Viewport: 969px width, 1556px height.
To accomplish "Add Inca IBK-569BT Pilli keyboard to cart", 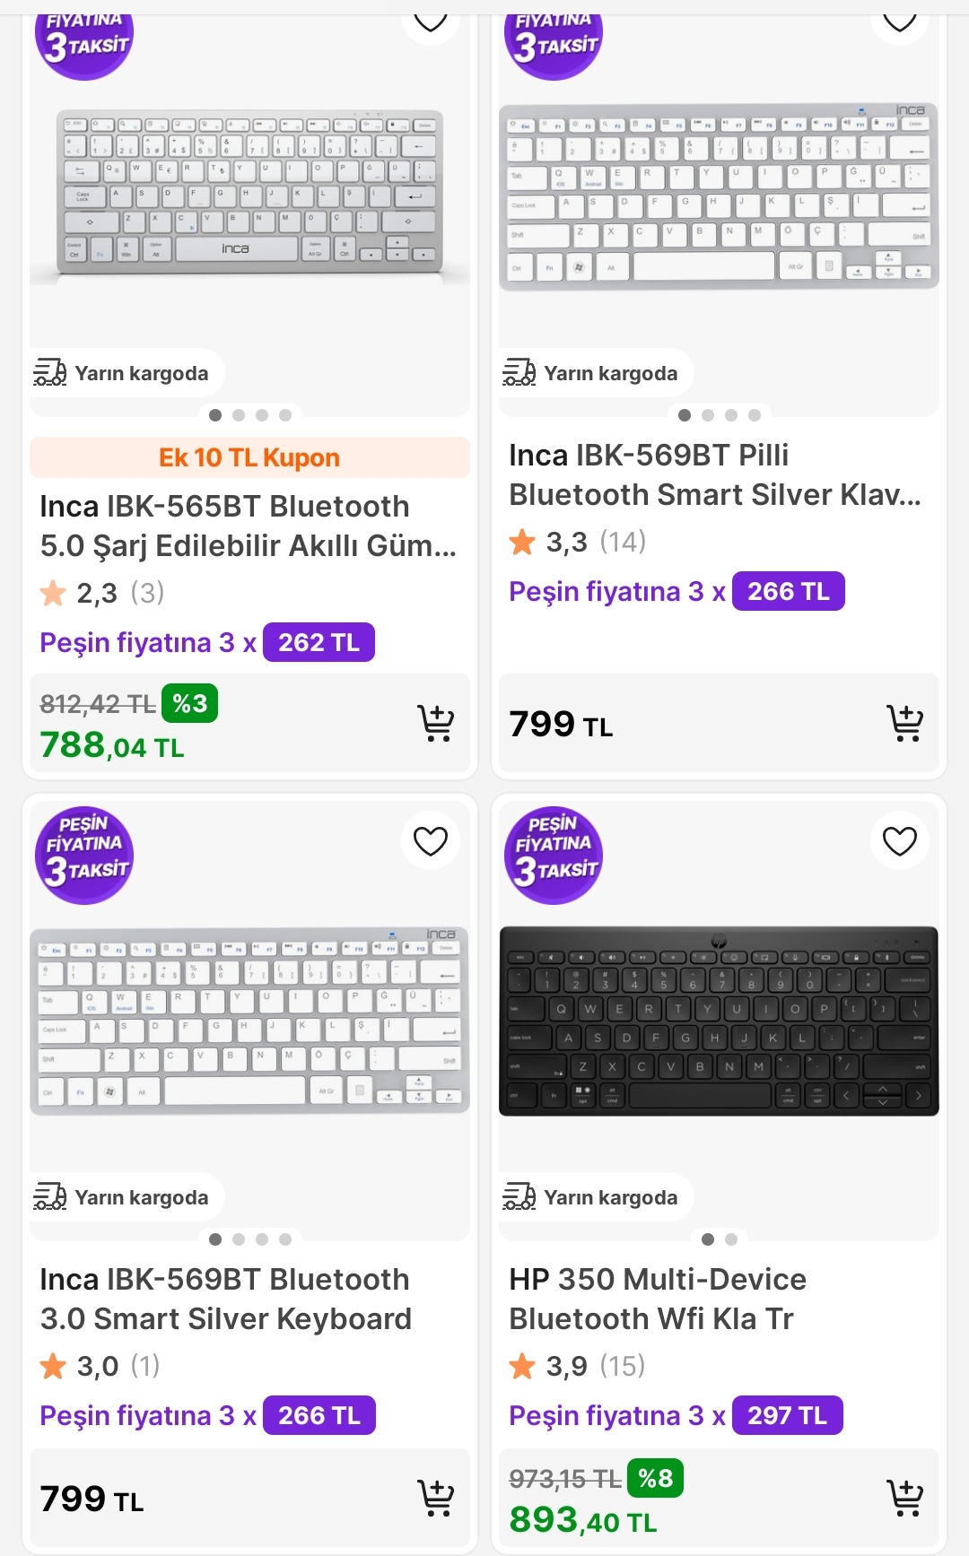I will coord(904,723).
